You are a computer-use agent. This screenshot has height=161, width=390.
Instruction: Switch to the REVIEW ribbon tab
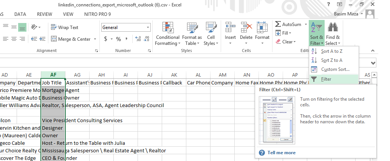point(45,14)
